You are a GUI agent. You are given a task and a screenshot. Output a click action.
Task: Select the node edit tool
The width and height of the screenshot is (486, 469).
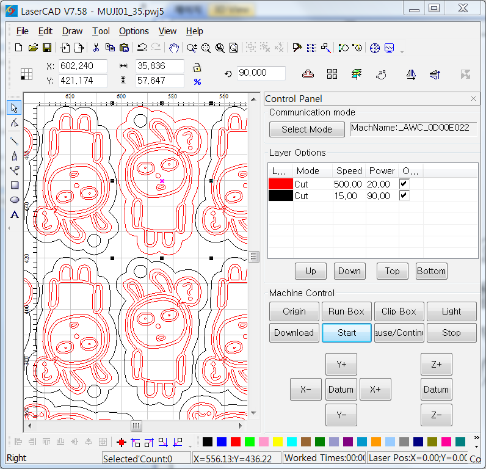(14, 123)
